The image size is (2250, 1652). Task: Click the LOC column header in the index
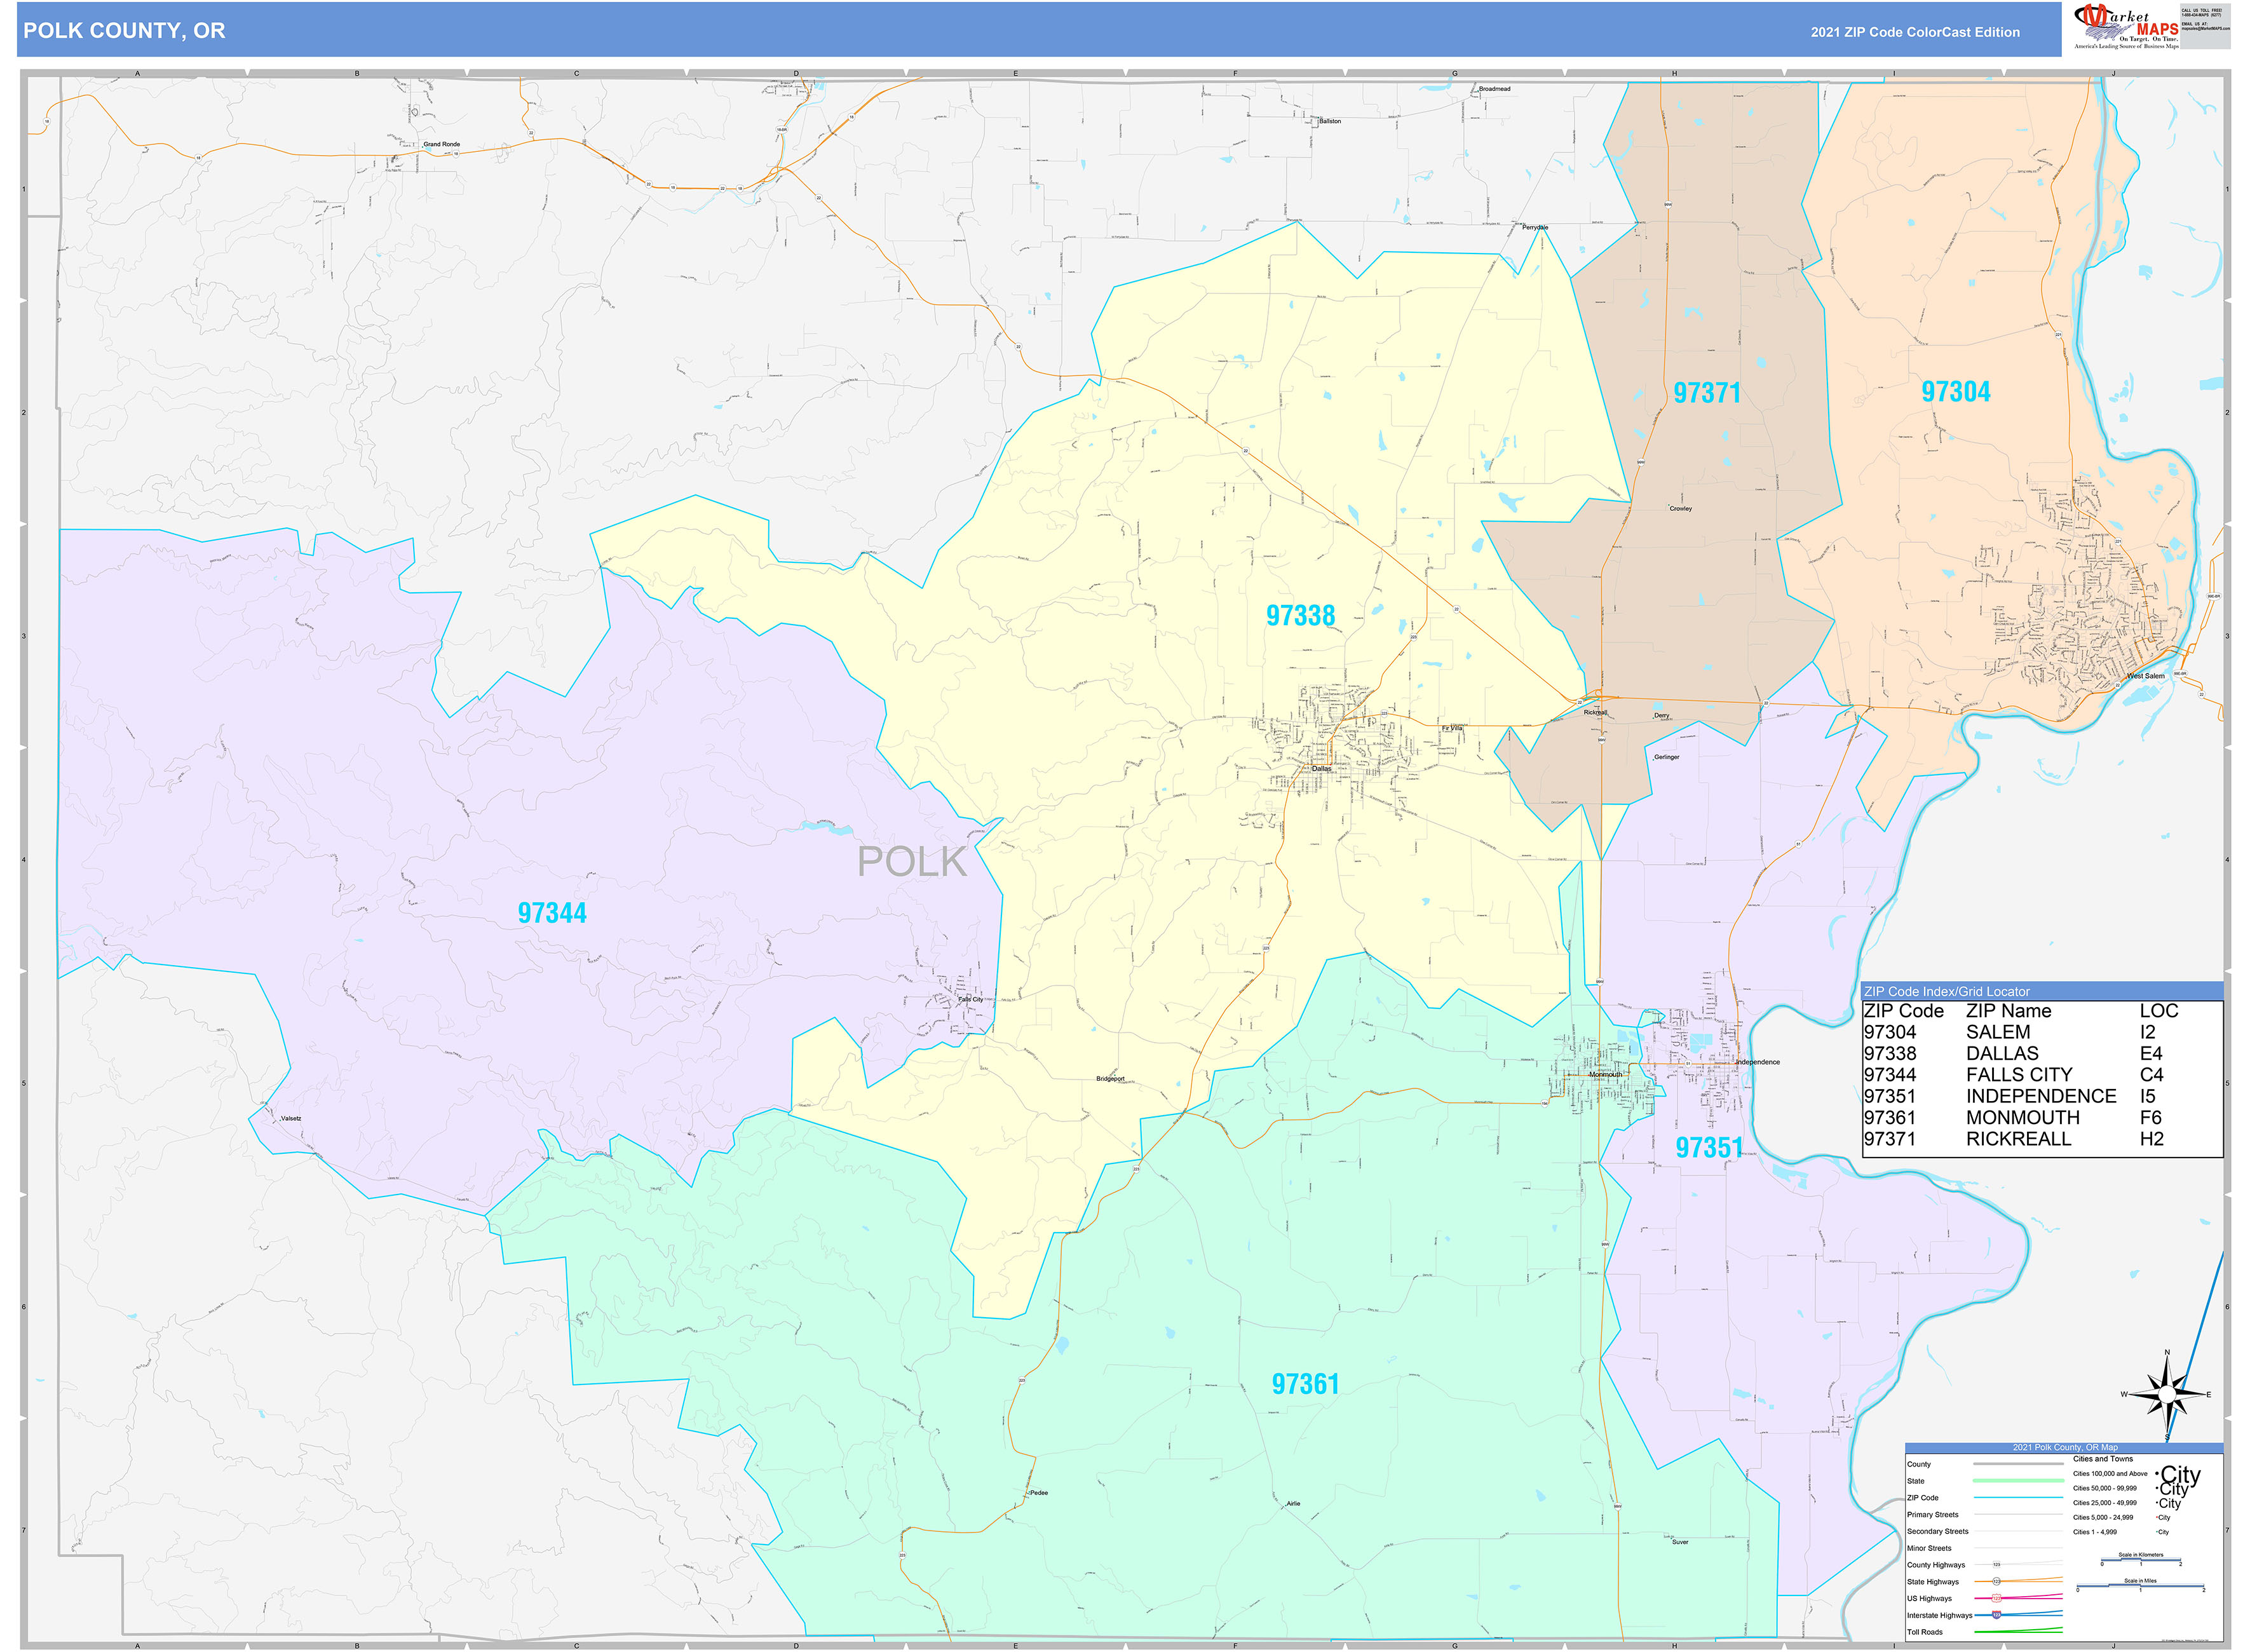pyautogui.click(x=2159, y=1012)
